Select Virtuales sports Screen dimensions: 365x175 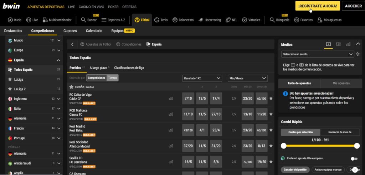(x=251, y=20)
